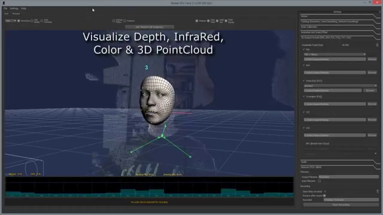Toggle the Head Axis checkbox

click(x=217, y=21)
